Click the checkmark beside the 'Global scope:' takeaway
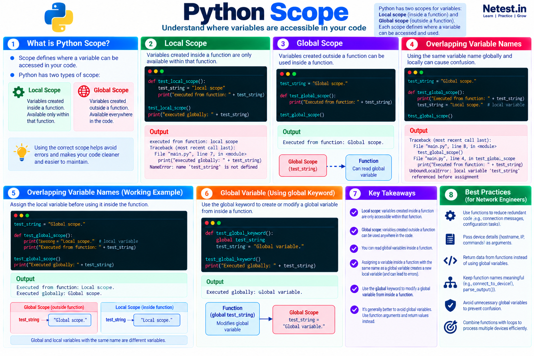 click(x=354, y=231)
